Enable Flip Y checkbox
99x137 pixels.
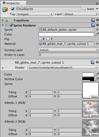(x=48, y=39)
